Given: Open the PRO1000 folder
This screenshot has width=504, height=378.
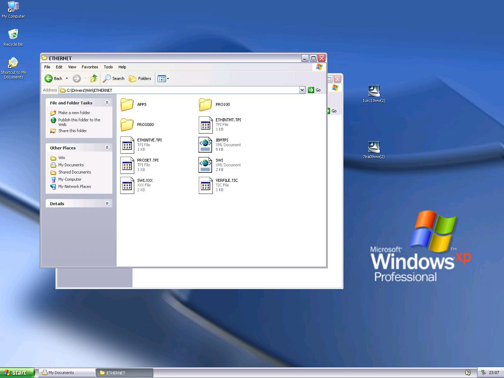Looking at the screenshot, I should pos(127,125).
